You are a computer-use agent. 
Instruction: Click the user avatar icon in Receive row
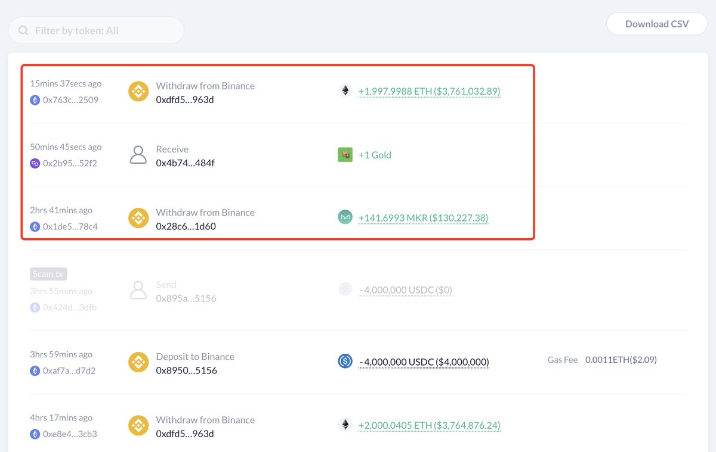(x=138, y=155)
